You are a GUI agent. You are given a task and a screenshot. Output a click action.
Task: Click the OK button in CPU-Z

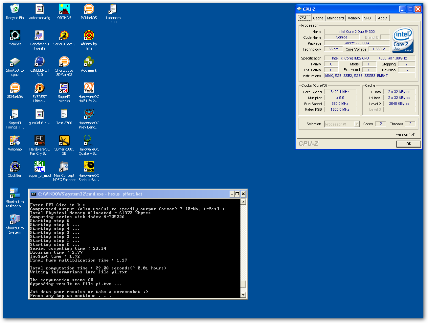(408, 144)
